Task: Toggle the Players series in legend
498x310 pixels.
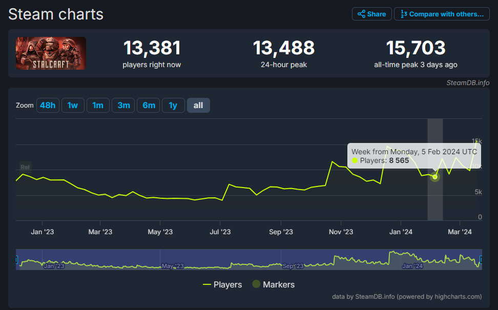Action: (222, 284)
